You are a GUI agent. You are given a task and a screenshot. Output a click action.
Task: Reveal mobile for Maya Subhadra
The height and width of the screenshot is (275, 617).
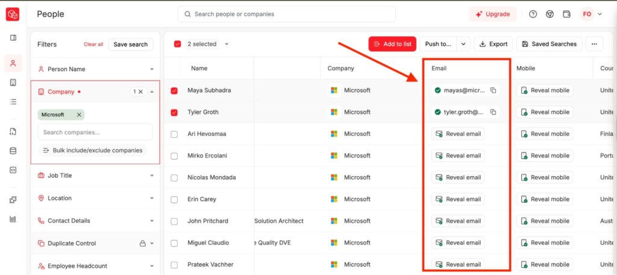pyautogui.click(x=545, y=90)
